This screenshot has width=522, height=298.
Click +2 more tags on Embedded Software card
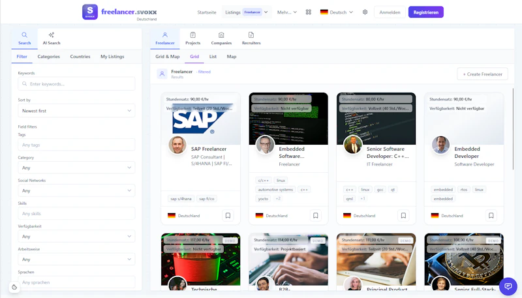(278, 198)
